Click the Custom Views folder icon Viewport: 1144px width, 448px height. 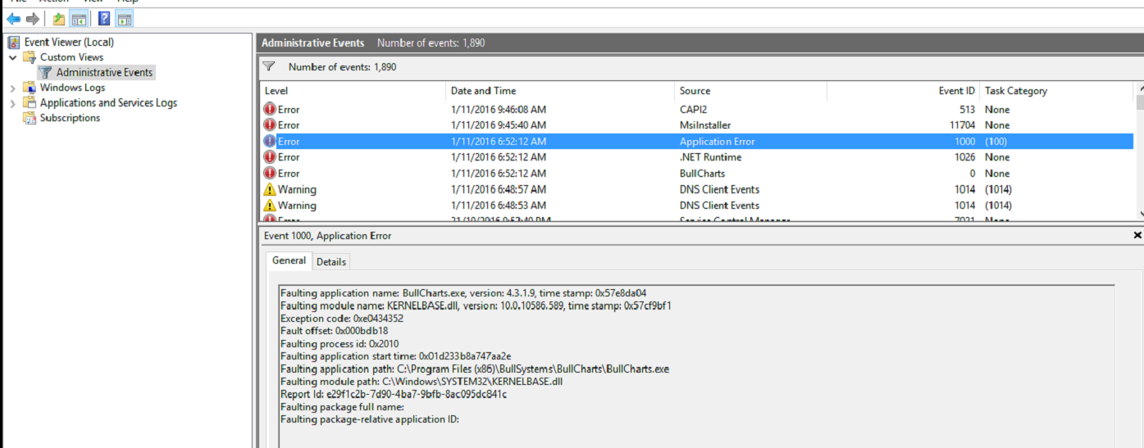[x=30, y=57]
